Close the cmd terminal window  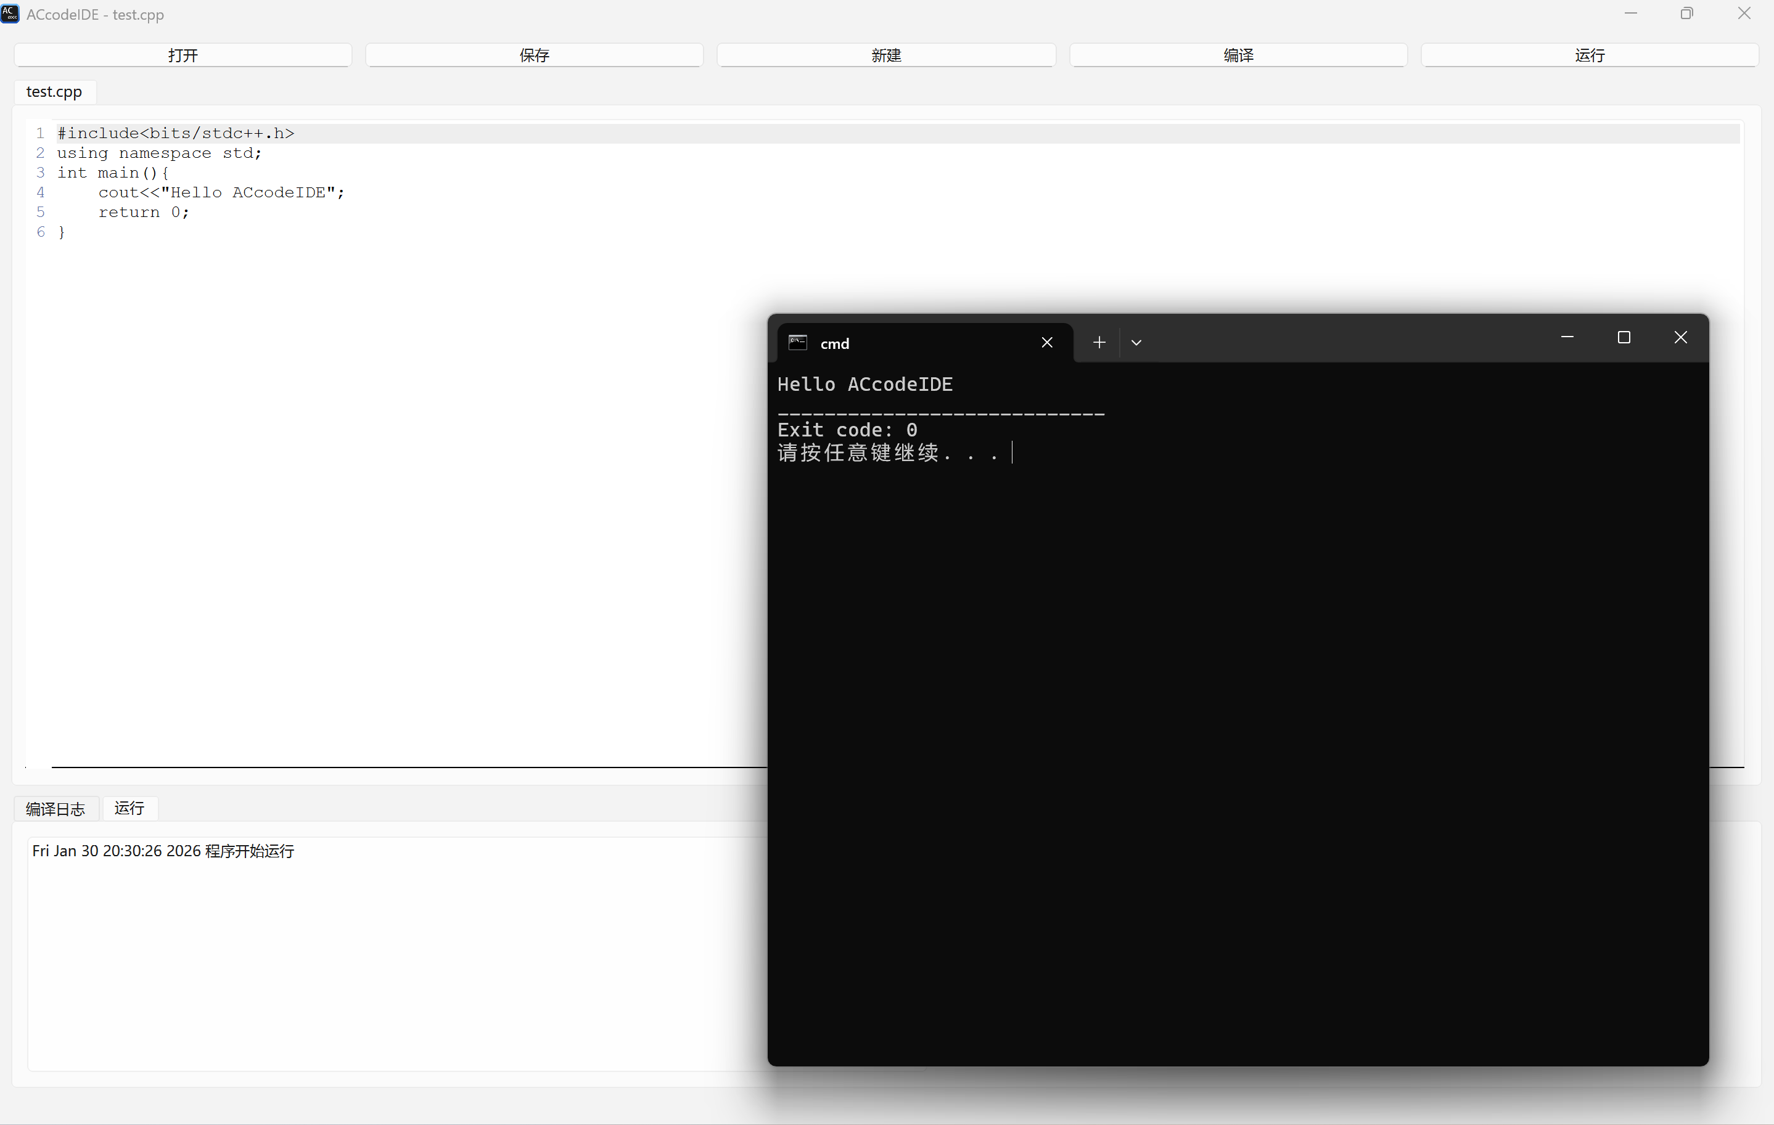pyautogui.click(x=1680, y=337)
